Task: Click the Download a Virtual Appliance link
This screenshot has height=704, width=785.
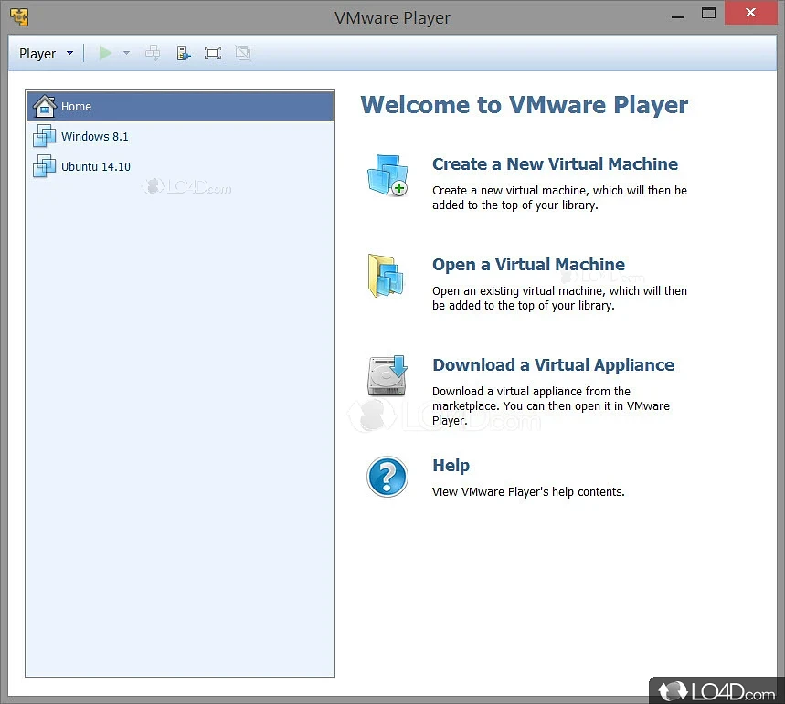Action: coord(553,365)
